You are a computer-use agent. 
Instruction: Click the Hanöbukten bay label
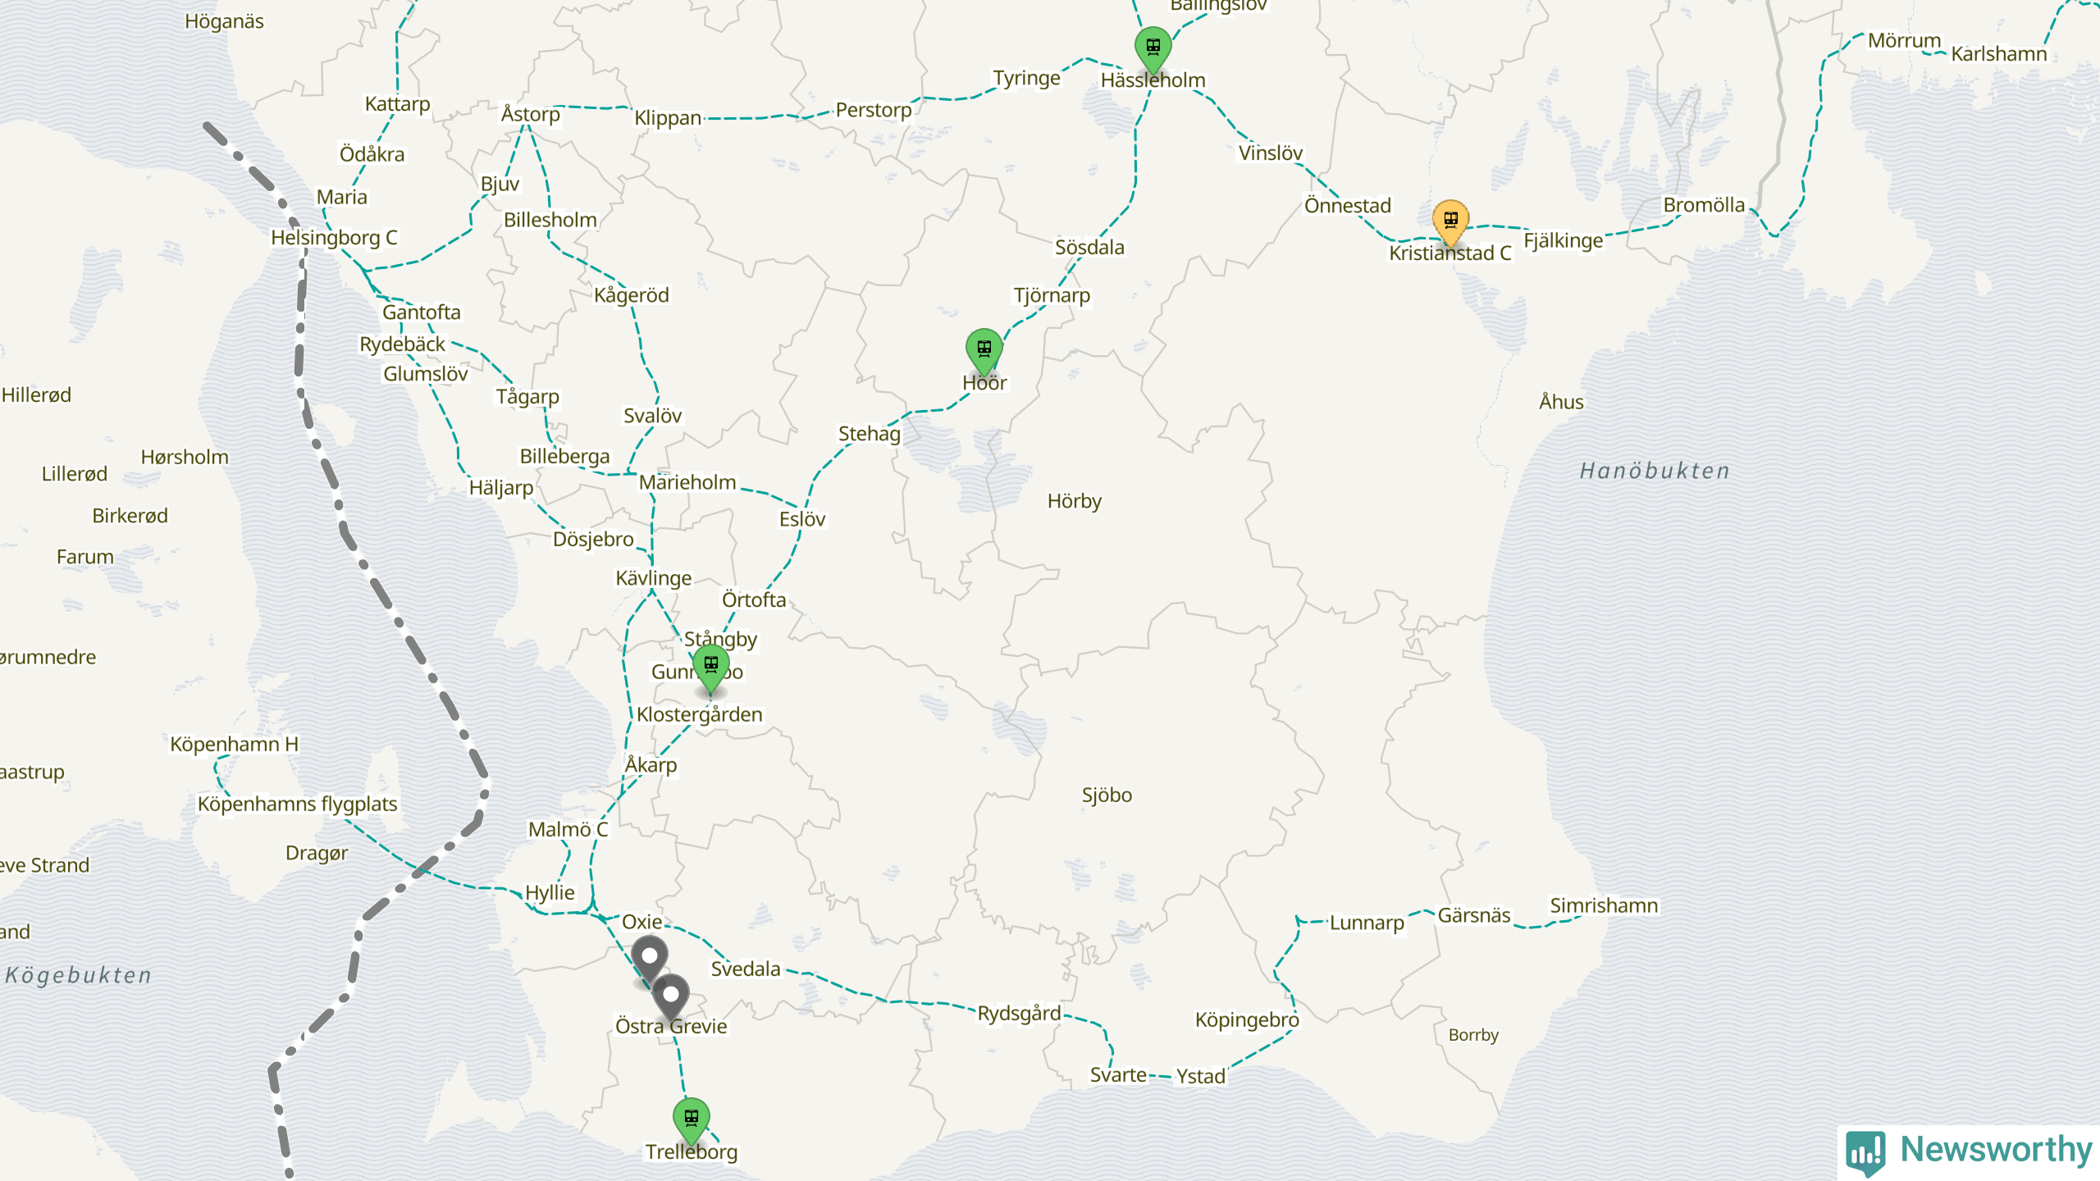[1655, 471]
